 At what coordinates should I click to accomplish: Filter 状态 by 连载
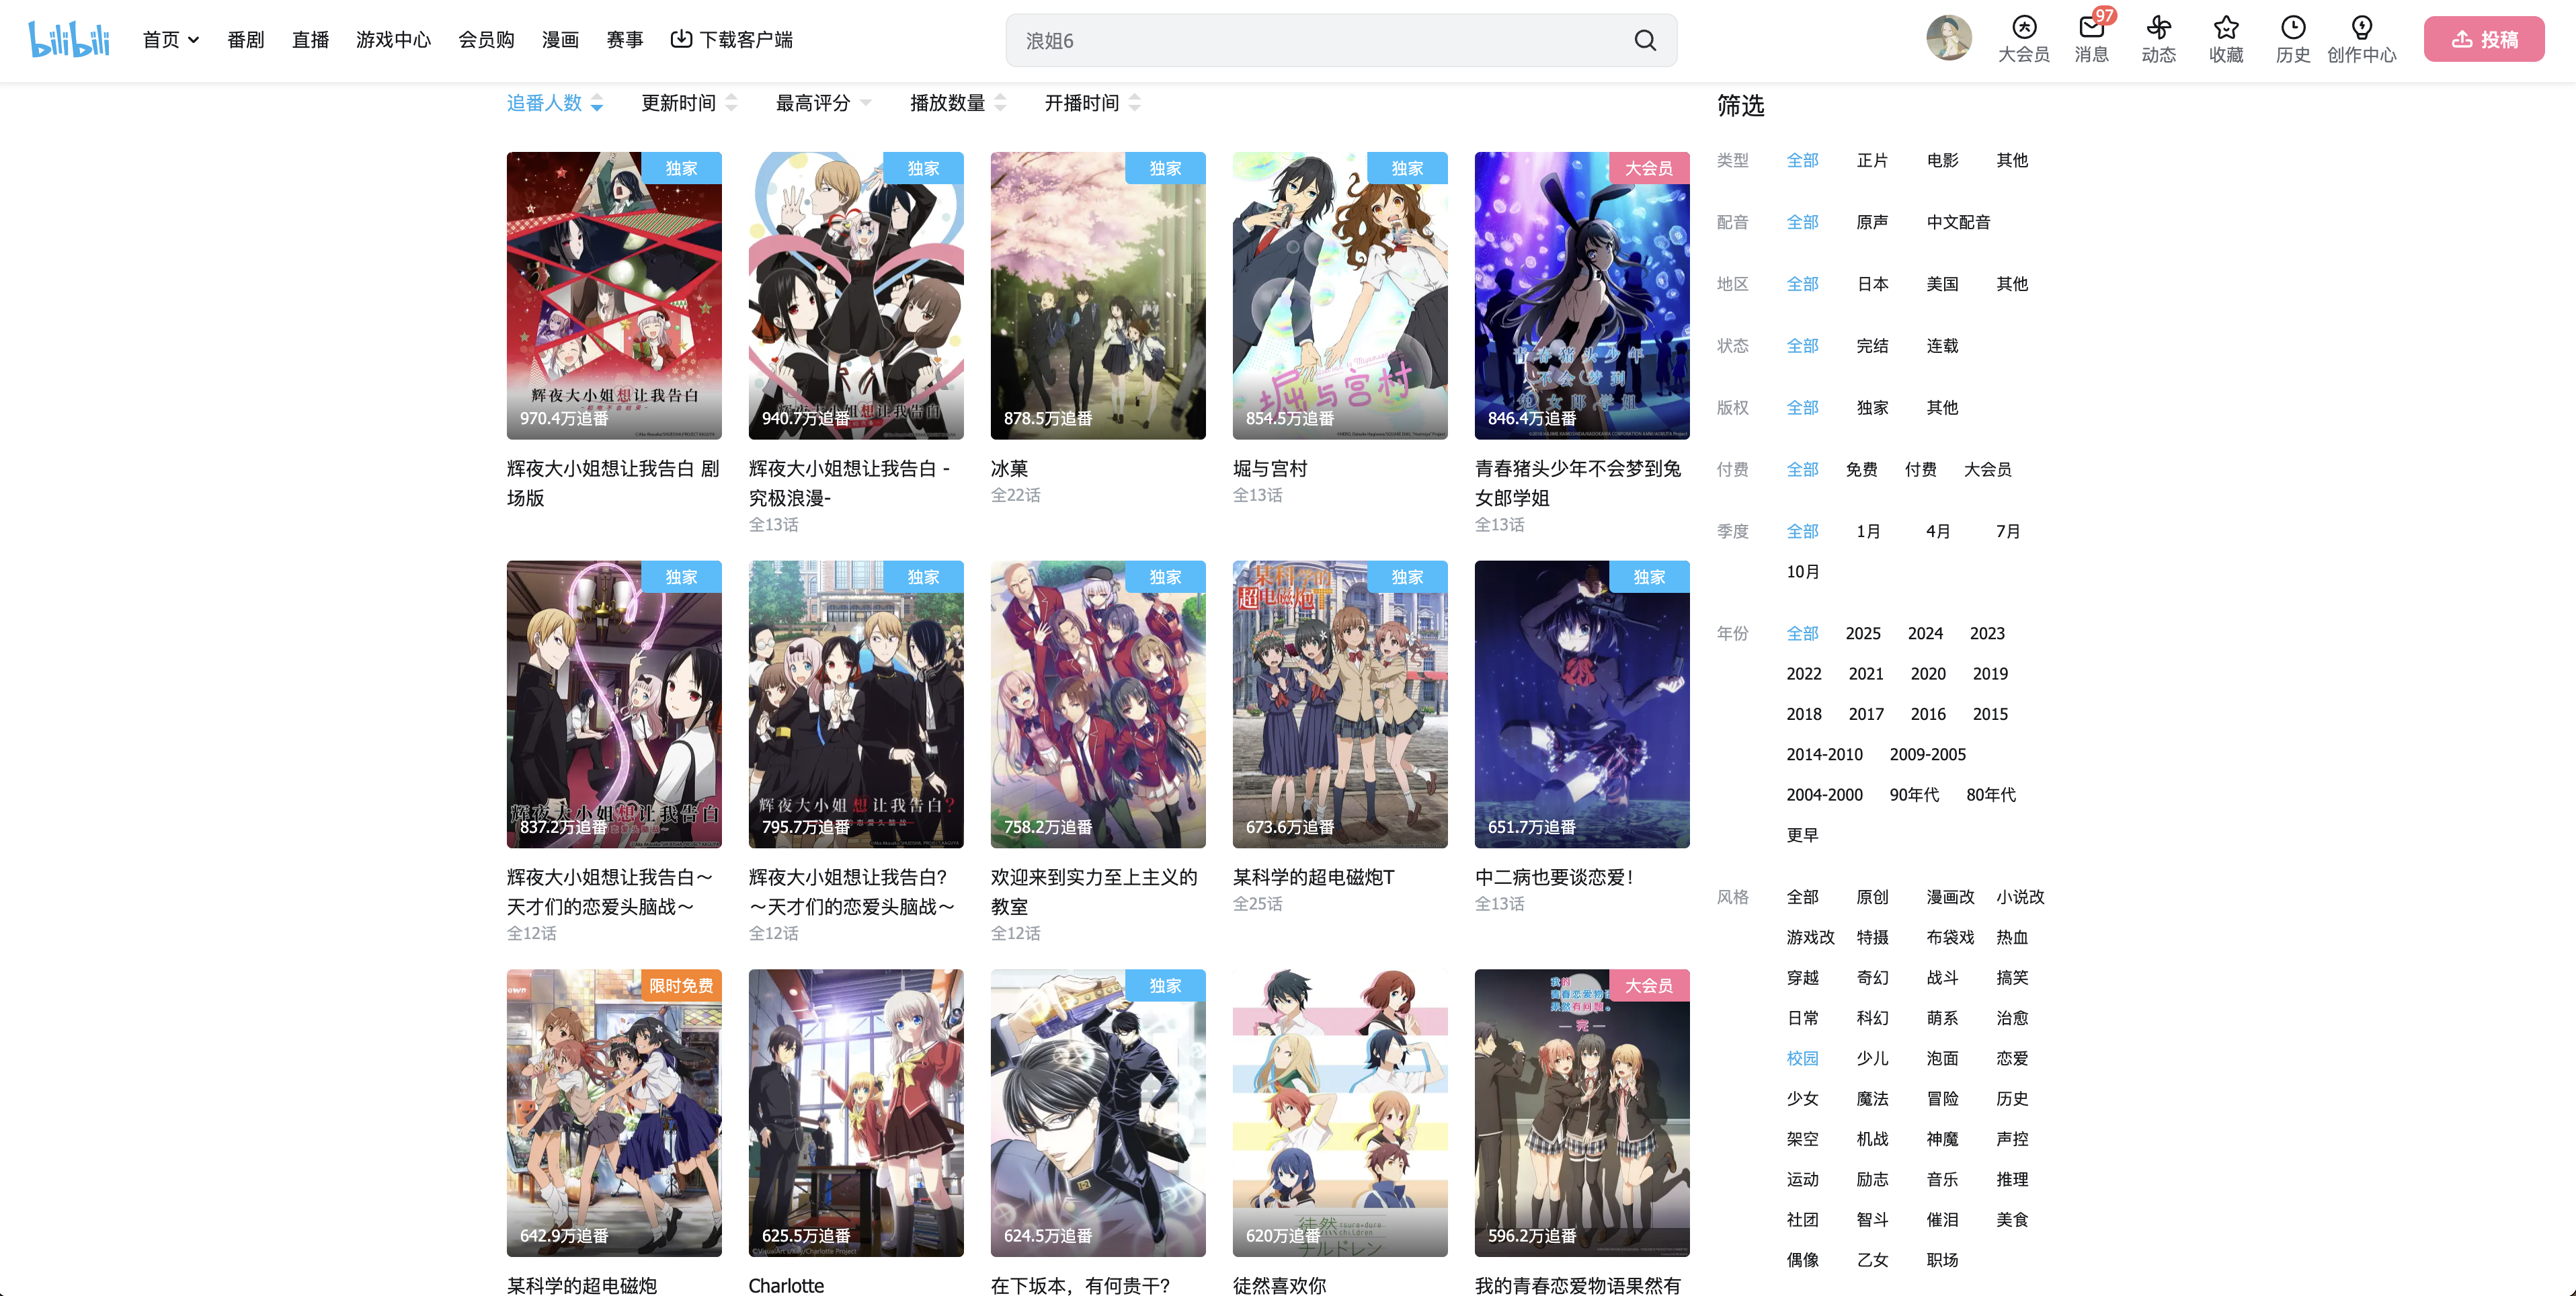[x=1942, y=346]
